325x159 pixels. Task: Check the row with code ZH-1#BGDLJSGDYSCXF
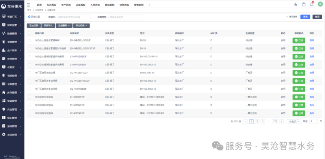click(30, 49)
